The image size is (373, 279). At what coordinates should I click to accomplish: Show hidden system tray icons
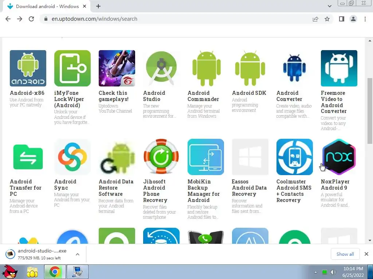[316, 272]
